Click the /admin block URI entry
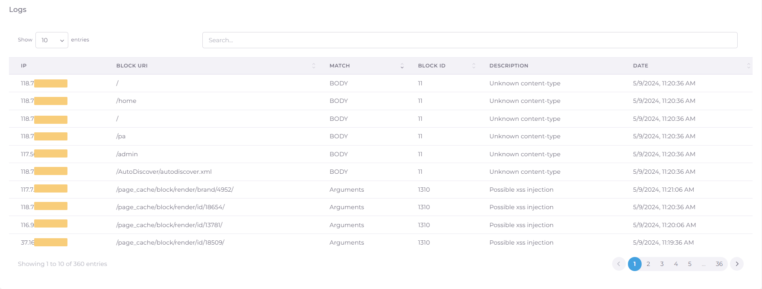The width and height of the screenshot is (762, 289). (127, 154)
